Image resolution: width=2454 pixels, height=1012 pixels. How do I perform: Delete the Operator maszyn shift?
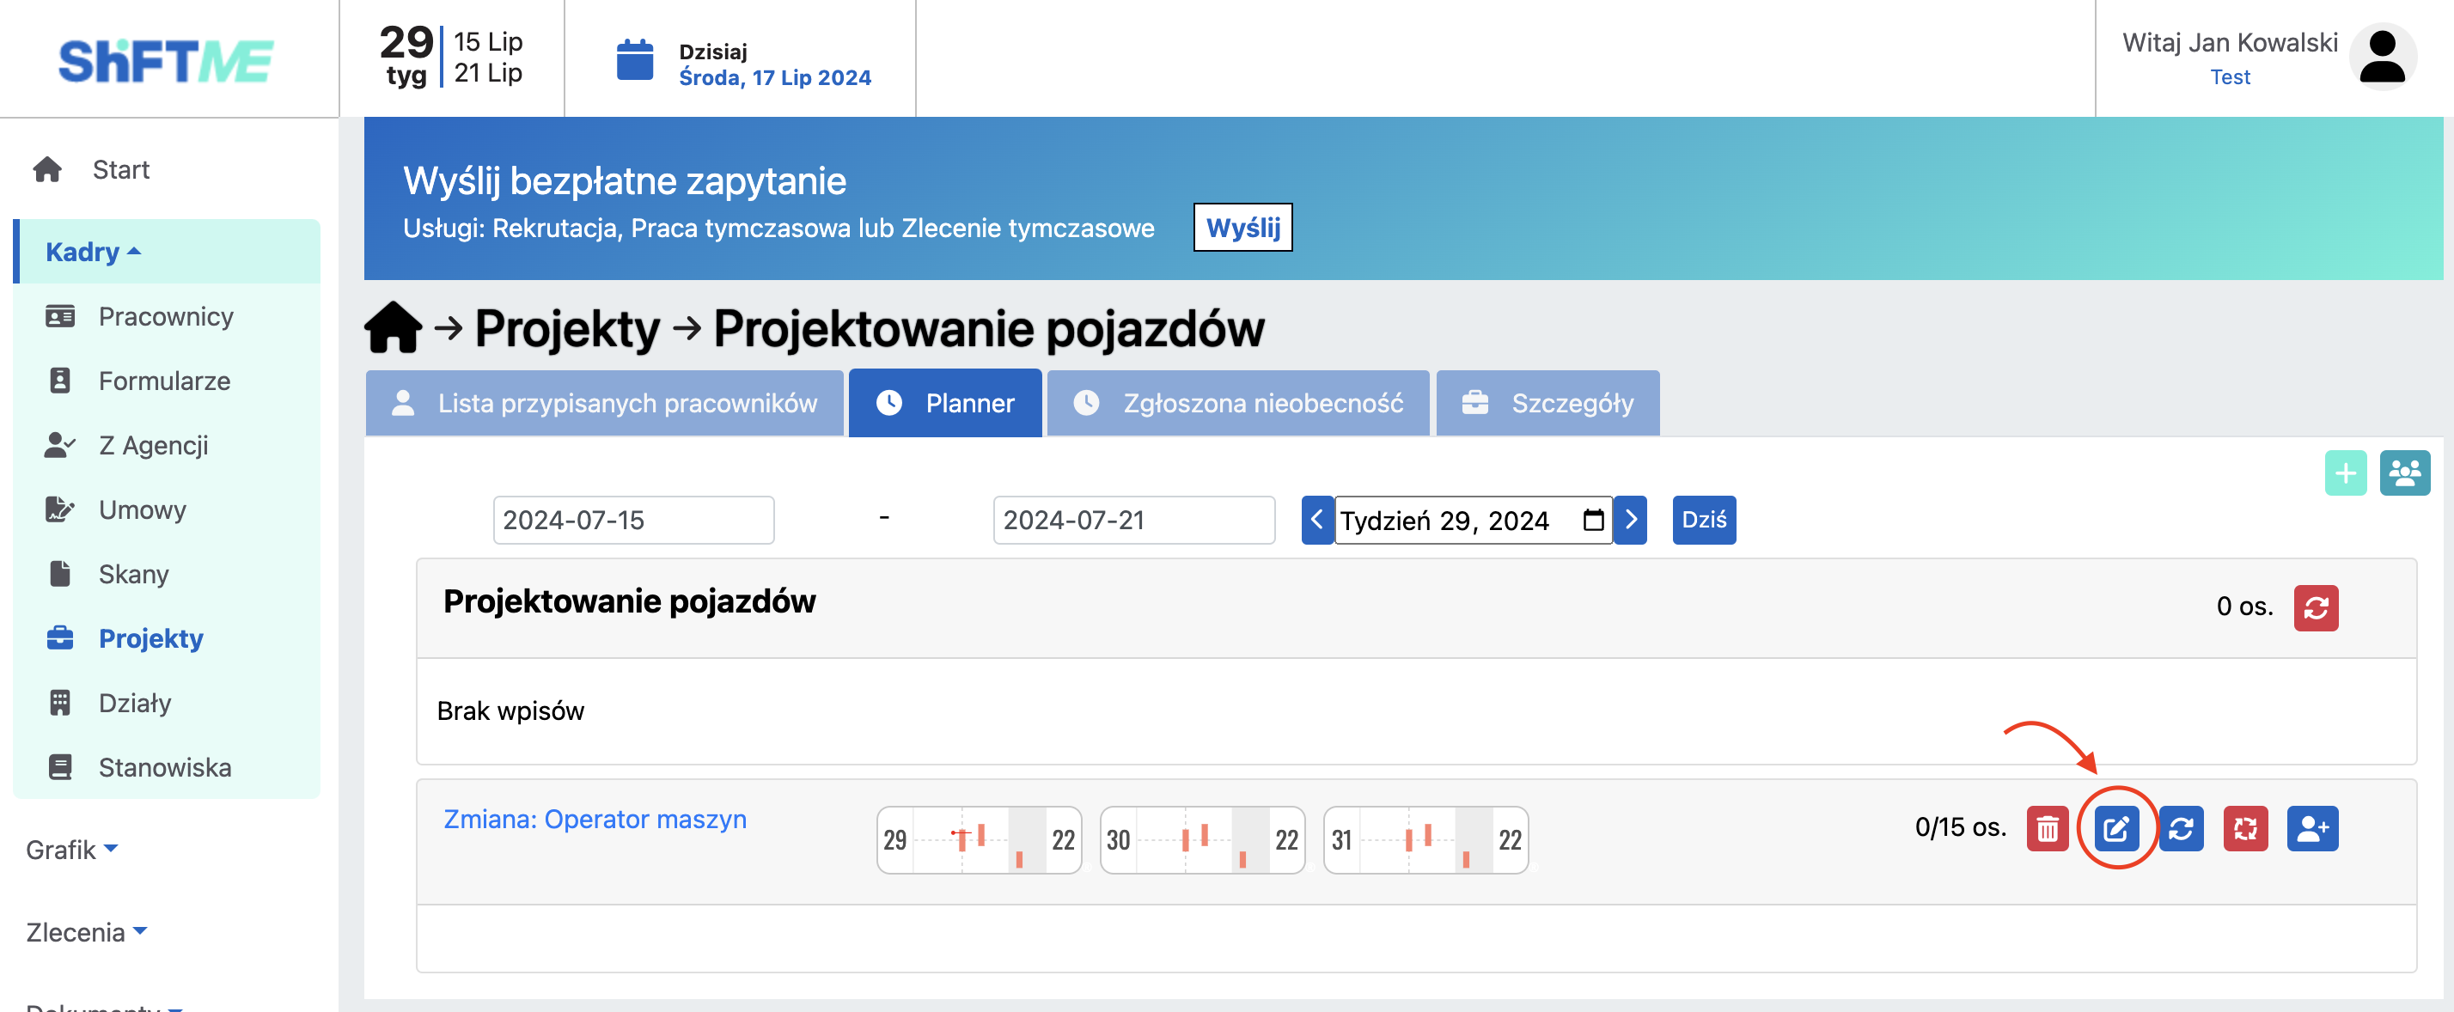[x=2048, y=828]
